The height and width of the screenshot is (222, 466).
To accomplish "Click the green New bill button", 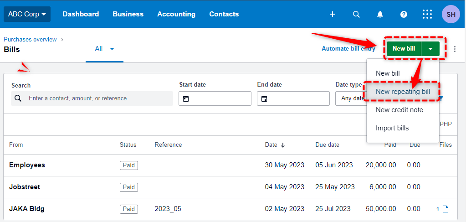I will point(404,48).
